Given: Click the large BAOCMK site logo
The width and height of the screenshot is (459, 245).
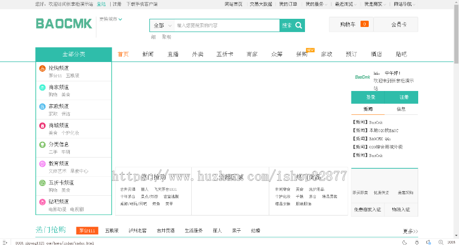Looking at the screenshot, I should (64, 23).
